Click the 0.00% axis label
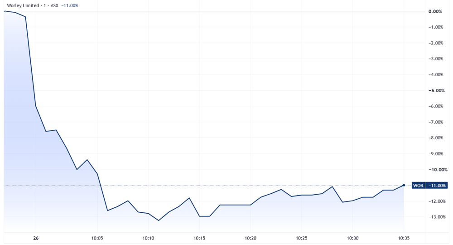The height and width of the screenshot is (245, 453). point(435,12)
